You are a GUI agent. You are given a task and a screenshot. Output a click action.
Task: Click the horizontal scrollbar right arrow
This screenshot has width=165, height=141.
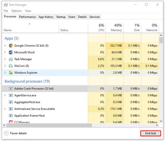point(157,125)
